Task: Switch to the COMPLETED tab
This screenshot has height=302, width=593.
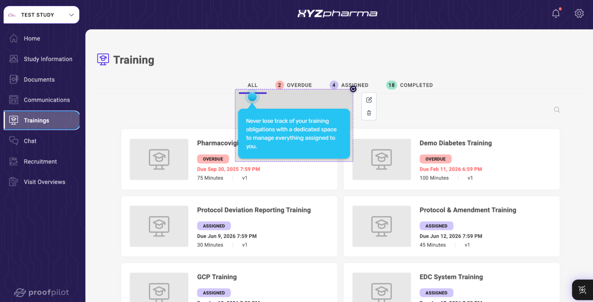Action: click(x=410, y=85)
